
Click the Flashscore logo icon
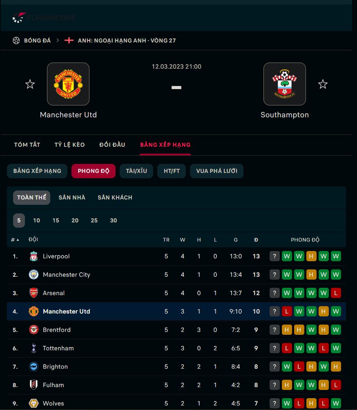tap(19, 18)
